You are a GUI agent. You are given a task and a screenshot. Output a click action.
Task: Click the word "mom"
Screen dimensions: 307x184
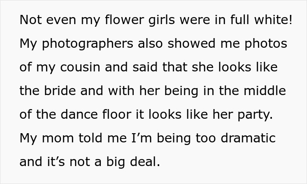point(58,139)
